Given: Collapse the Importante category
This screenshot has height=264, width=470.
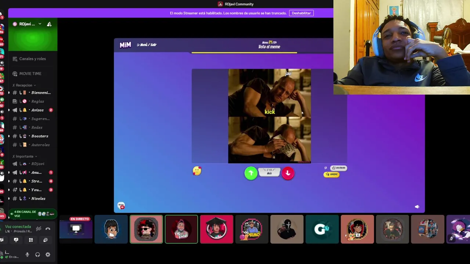Looking at the screenshot, I should tap(25, 156).
